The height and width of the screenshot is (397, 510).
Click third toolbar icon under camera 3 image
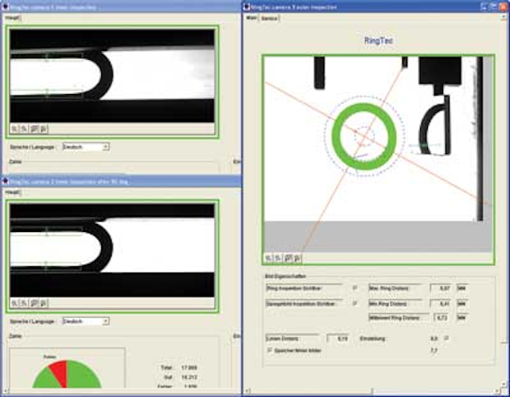[288, 258]
